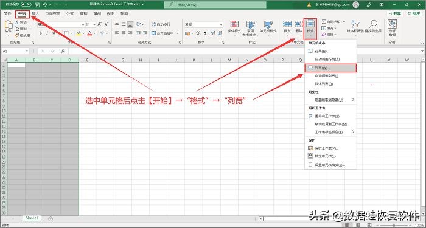Click the Align Right icon
The image size is (426, 228).
pyautogui.click(x=130, y=33)
